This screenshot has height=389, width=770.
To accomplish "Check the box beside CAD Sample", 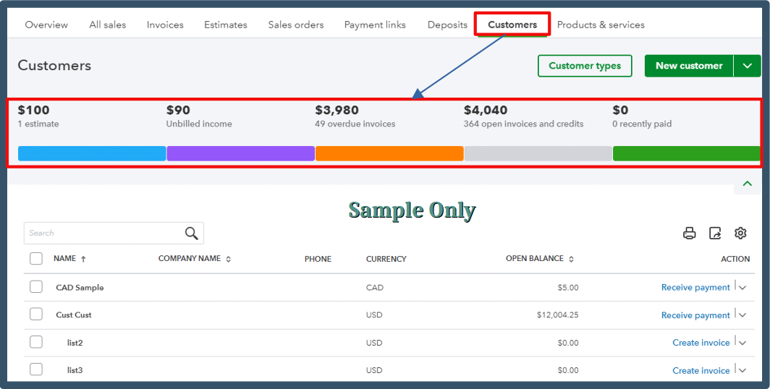I will pyautogui.click(x=36, y=286).
